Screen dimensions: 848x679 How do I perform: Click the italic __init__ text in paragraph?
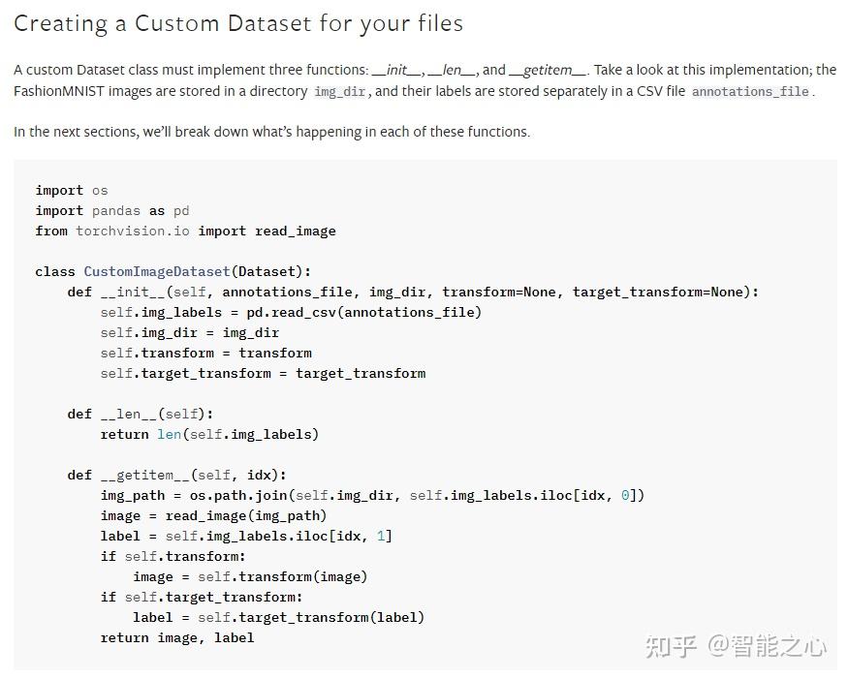[396, 71]
